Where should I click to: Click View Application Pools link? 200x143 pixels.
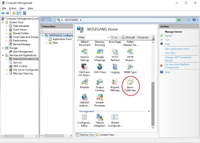point(177,49)
